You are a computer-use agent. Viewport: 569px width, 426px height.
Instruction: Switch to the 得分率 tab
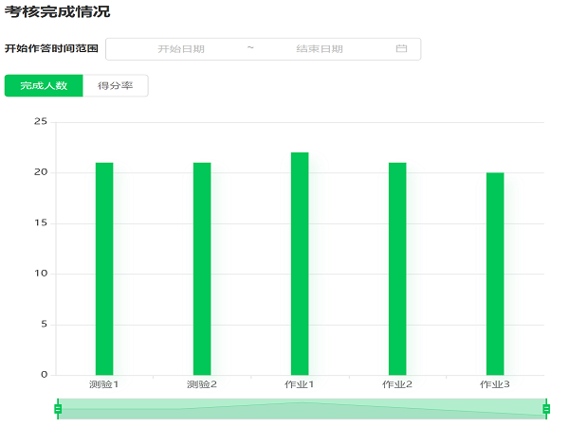click(116, 85)
